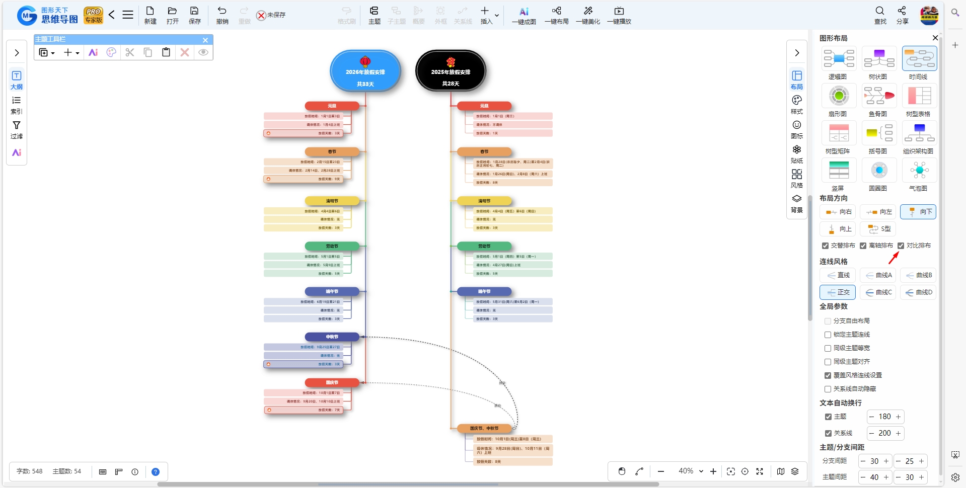Screen dimensions: 966x488
Task: Uncheck the 对比排布 checkbox
Action: [901, 246]
